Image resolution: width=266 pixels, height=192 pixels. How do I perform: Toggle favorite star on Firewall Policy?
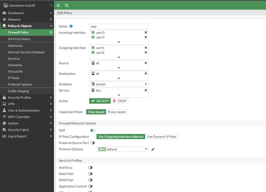pos(51,32)
